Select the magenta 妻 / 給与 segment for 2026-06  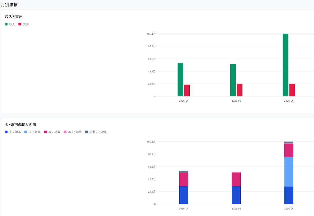[289, 150]
